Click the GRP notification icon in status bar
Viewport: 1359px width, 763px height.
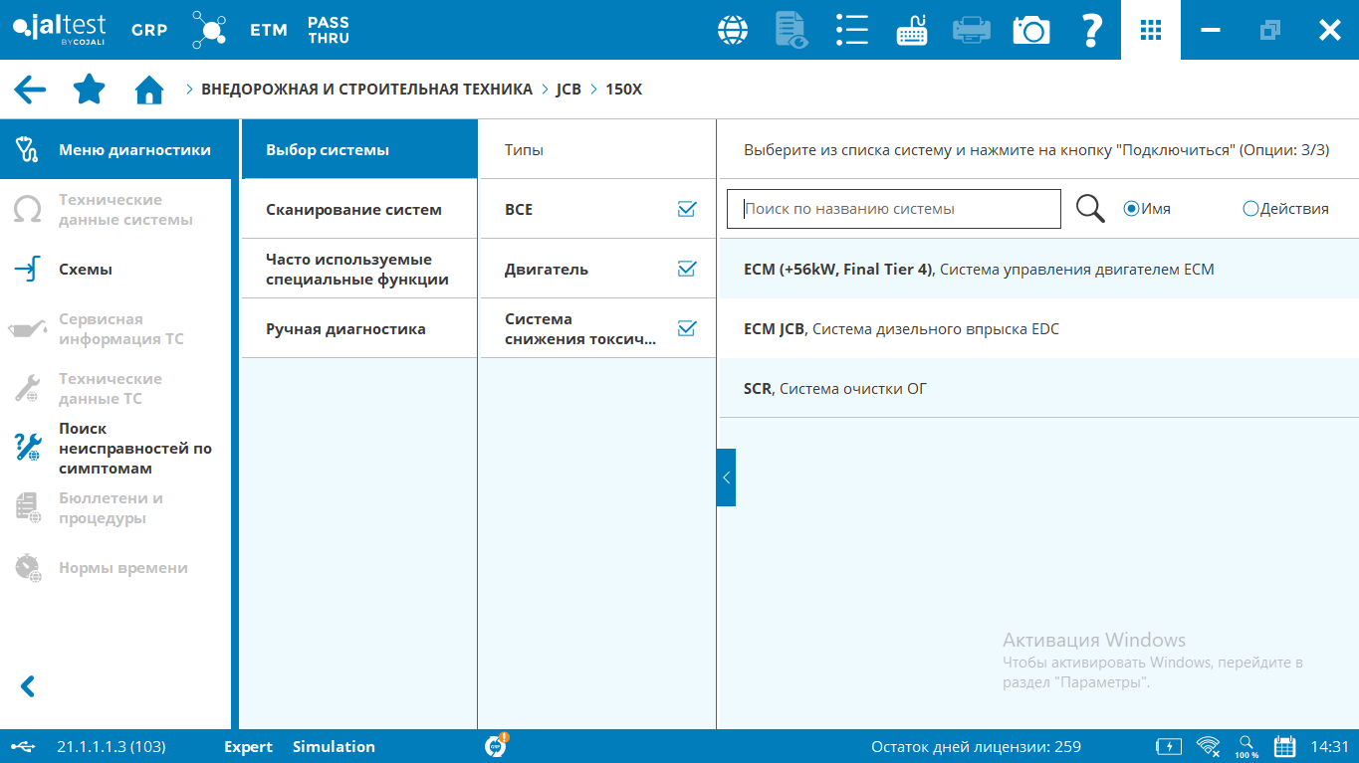pyautogui.click(x=497, y=745)
